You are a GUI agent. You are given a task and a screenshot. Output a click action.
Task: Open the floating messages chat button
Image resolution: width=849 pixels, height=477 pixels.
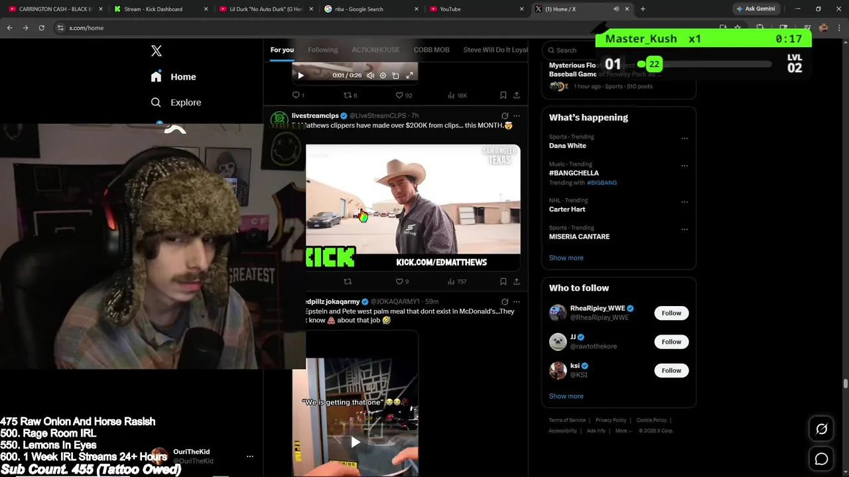pos(821,459)
